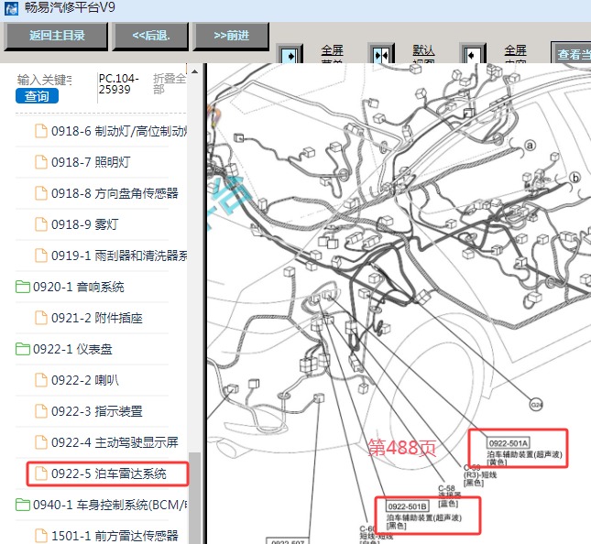Click the document icon beside 0921-2 附件插座
This screenshot has width=591, height=544.
(x=41, y=318)
